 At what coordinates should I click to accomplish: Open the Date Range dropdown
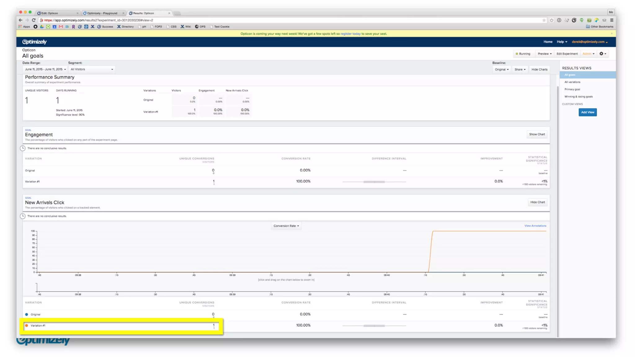click(x=45, y=69)
